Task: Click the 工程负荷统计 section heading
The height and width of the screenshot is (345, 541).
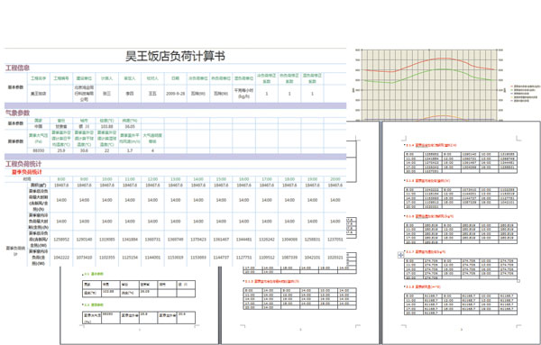Action: 23,164
